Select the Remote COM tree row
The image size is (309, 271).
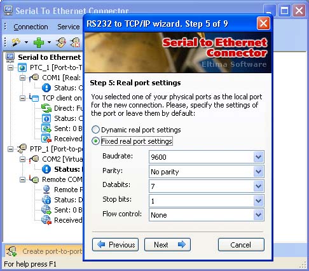(x=62, y=179)
